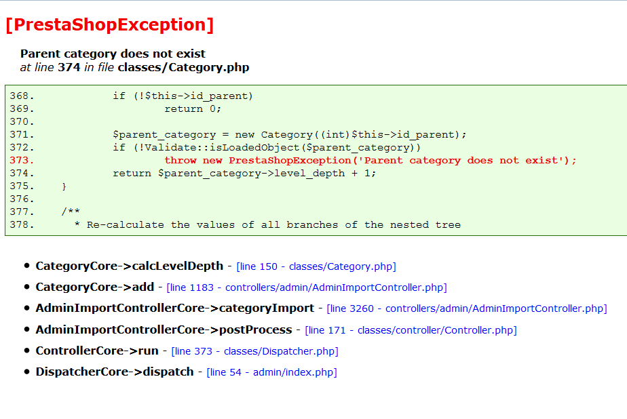
Task: Click the 'Parent category does not exist' message
Action: pyautogui.click(x=113, y=54)
